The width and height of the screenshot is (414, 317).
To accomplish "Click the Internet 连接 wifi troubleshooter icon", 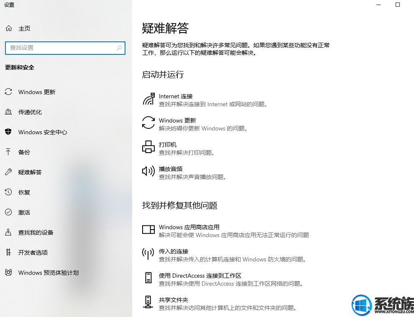I will [148, 99].
